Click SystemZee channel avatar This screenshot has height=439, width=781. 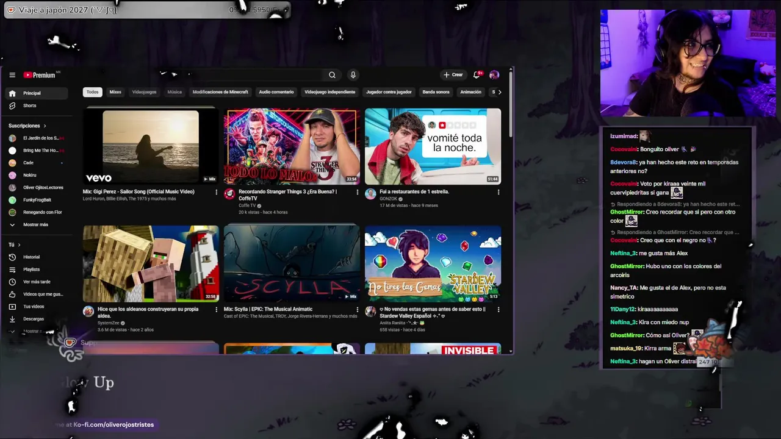click(x=88, y=312)
